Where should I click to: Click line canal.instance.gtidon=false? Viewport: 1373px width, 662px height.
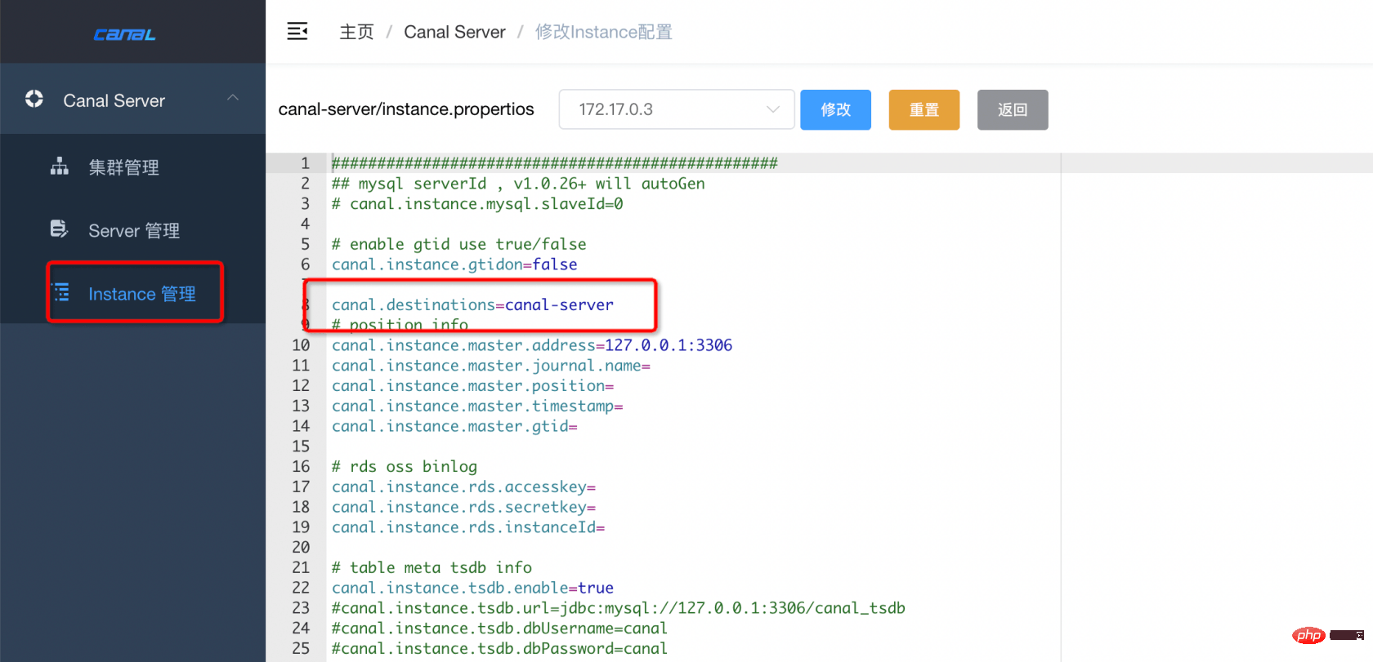tap(454, 264)
